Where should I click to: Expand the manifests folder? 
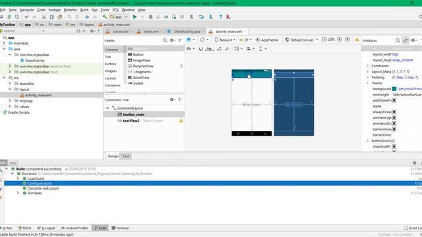click(4, 43)
